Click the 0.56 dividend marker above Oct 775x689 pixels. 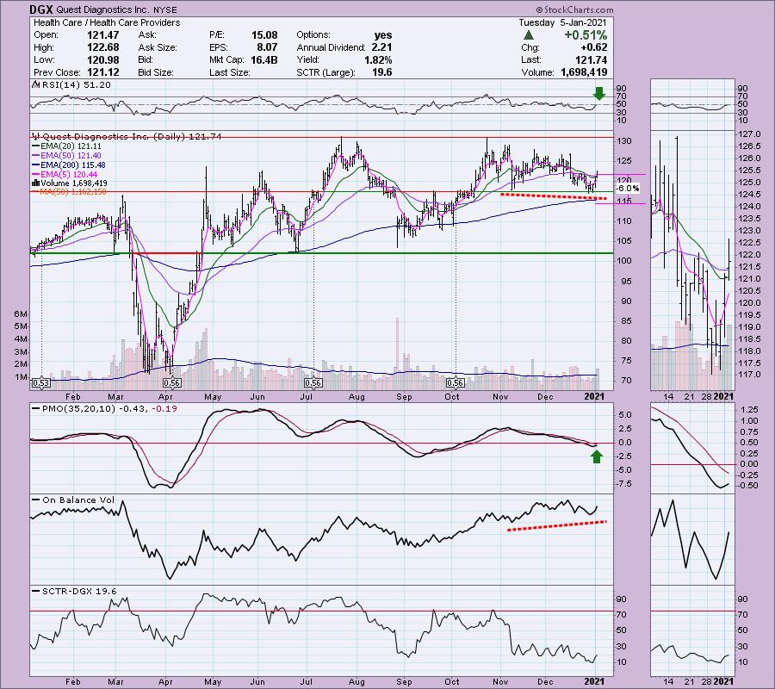click(x=455, y=383)
